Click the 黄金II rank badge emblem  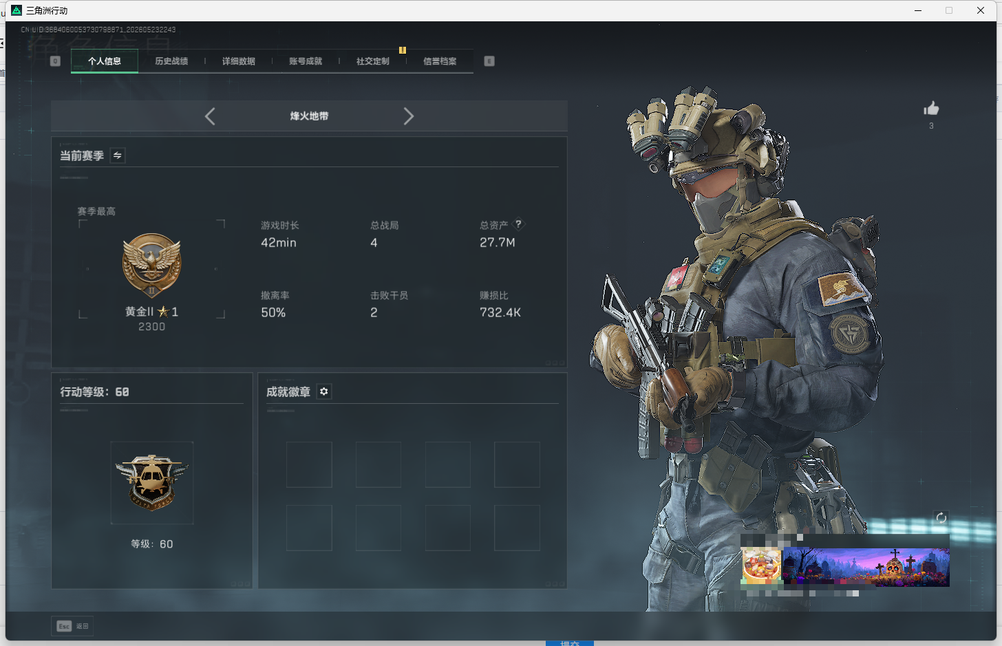tap(152, 265)
